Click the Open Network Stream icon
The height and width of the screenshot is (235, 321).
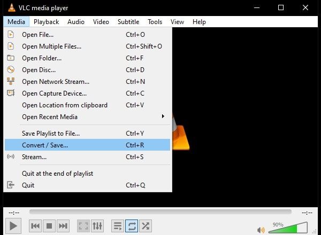pyautogui.click(x=11, y=81)
